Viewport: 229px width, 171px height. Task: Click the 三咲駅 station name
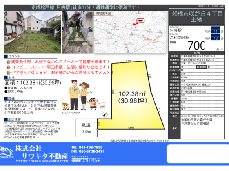pos(176,30)
